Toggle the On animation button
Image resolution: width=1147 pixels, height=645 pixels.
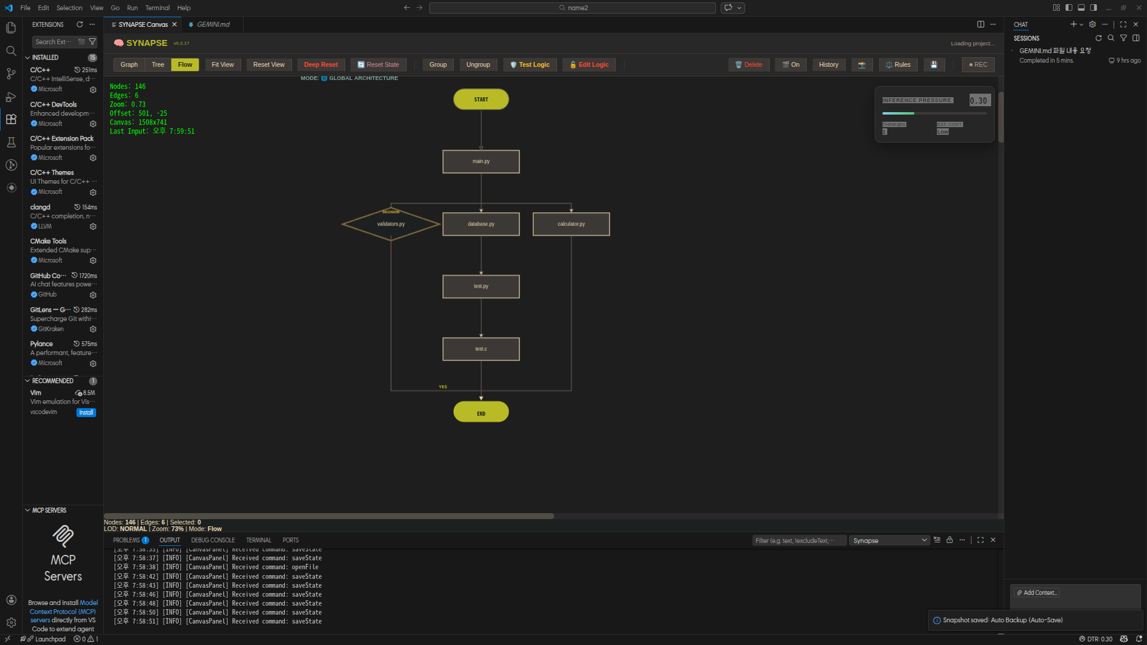point(791,64)
